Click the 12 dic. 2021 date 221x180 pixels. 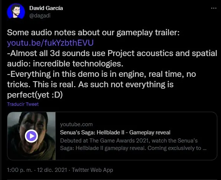tap(52, 170)
